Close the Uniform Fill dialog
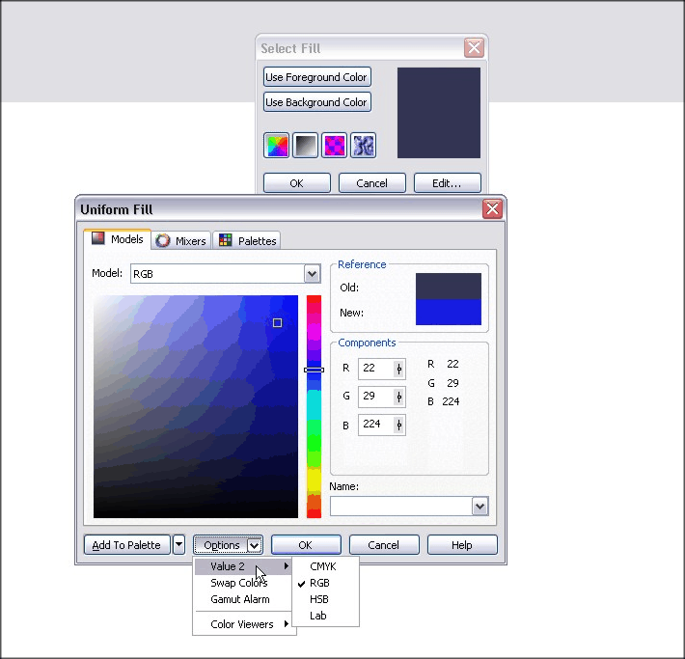This screenshot has width=685, height=659. (492, 209)
